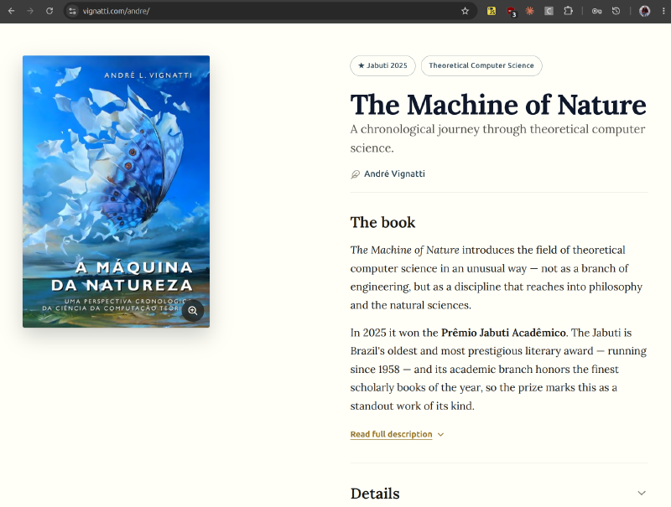Click the title The Machine of Nature
The image size is (671, 507).
click(498, 105)
